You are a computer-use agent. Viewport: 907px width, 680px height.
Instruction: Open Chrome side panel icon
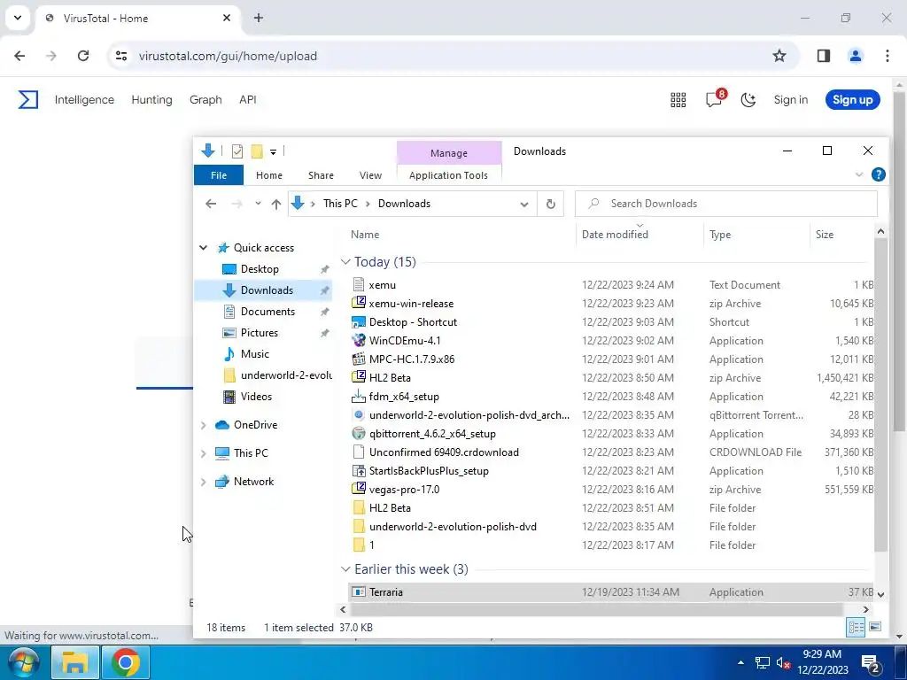(824, 56)
